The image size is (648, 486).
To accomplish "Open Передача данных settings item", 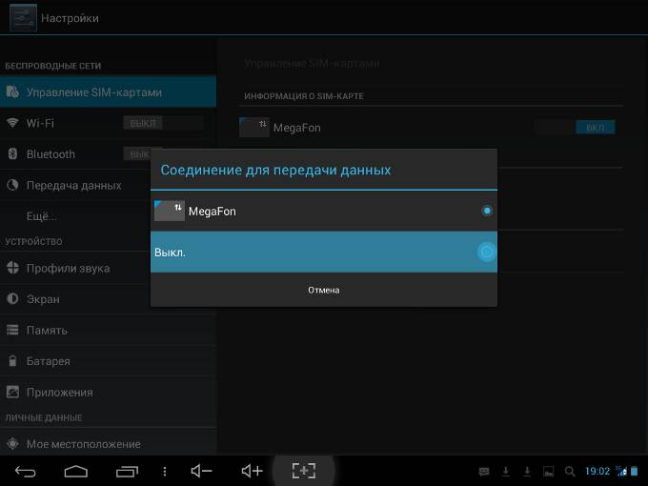I will point(73,186).
